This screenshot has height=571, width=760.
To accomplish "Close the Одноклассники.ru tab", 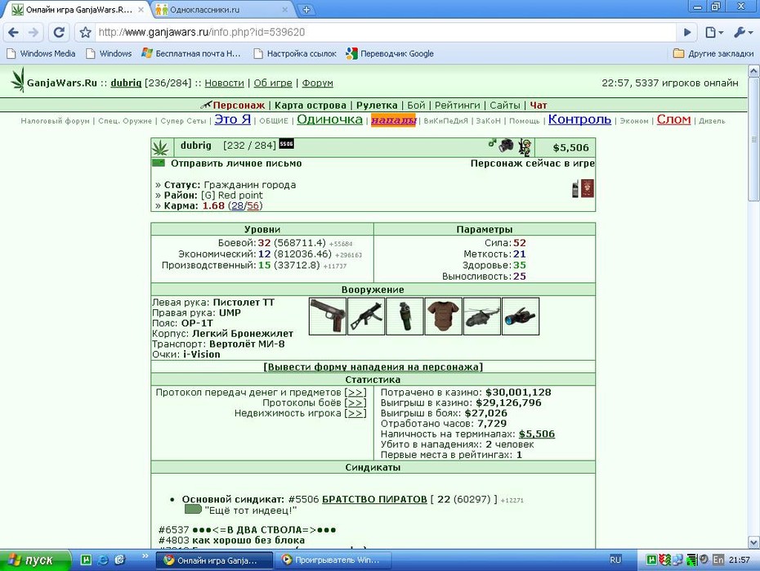I will (284, 10).
